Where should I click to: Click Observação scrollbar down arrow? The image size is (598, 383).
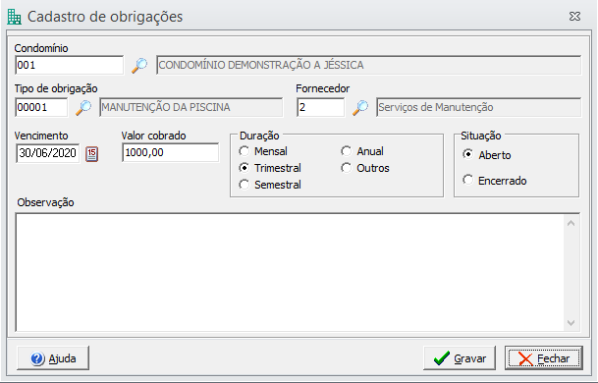pos(571,323)
